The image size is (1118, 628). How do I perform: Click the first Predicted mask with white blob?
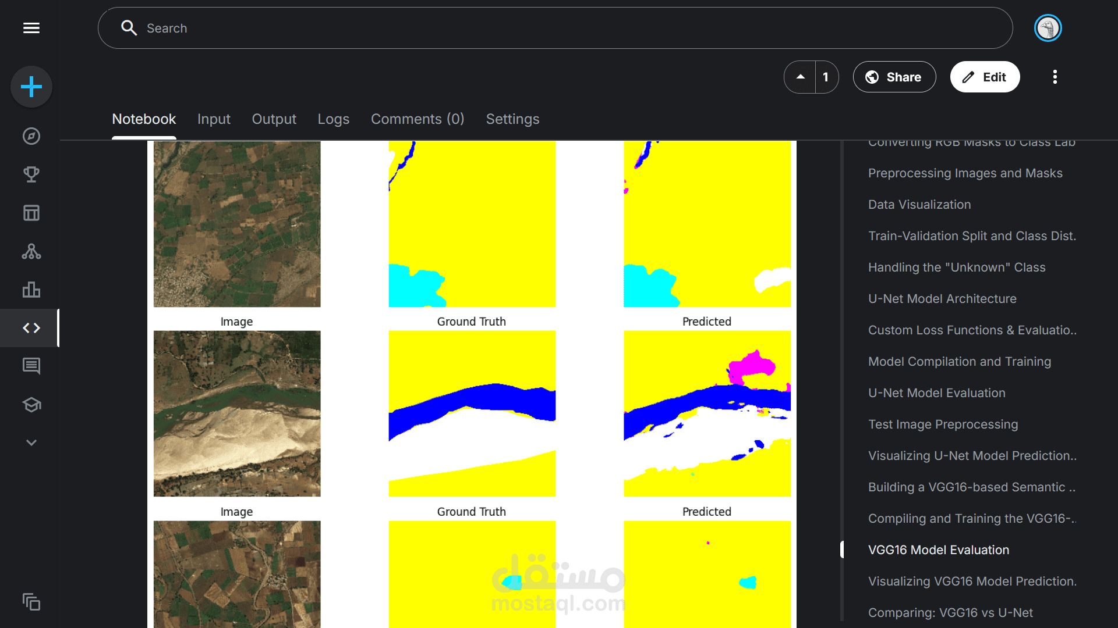tap(707, 224)
